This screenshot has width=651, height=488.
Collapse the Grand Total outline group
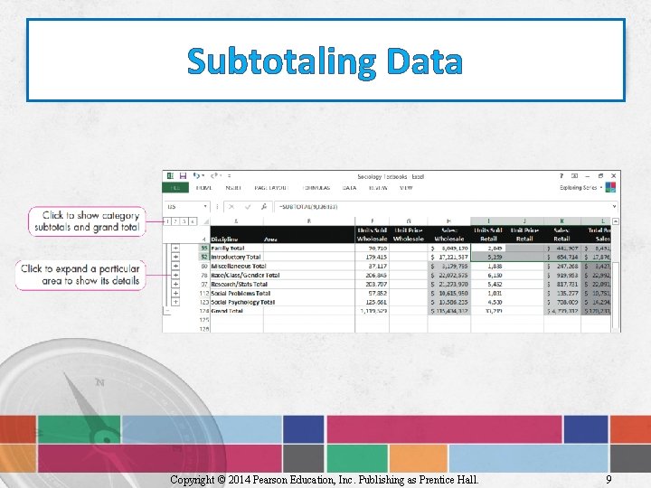167,311
